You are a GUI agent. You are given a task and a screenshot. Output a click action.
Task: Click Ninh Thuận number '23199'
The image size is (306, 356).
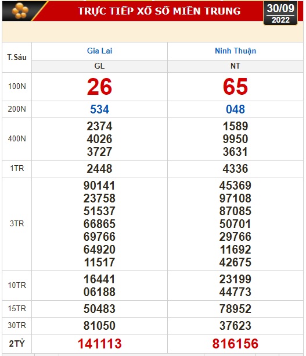coord(235,279)
